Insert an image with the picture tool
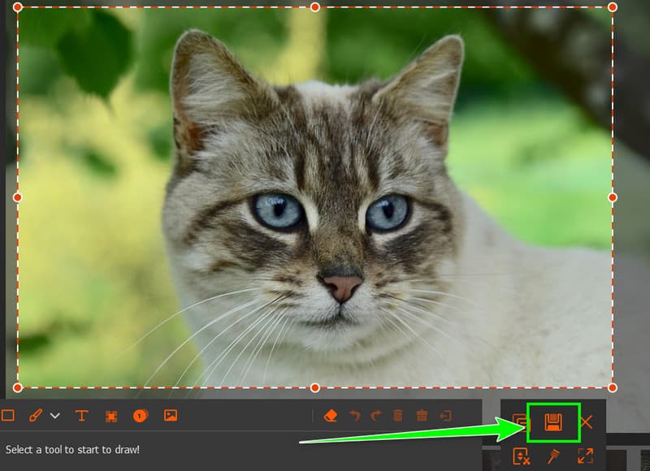The width and height of the screenshot is (650, 471). pyautogui.click(x=170, y=416)
